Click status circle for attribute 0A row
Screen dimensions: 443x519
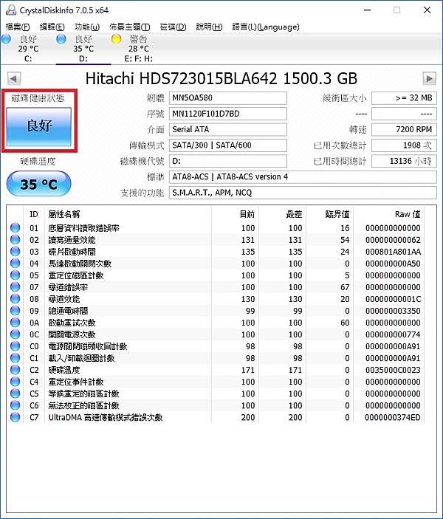tap(16, 323)
